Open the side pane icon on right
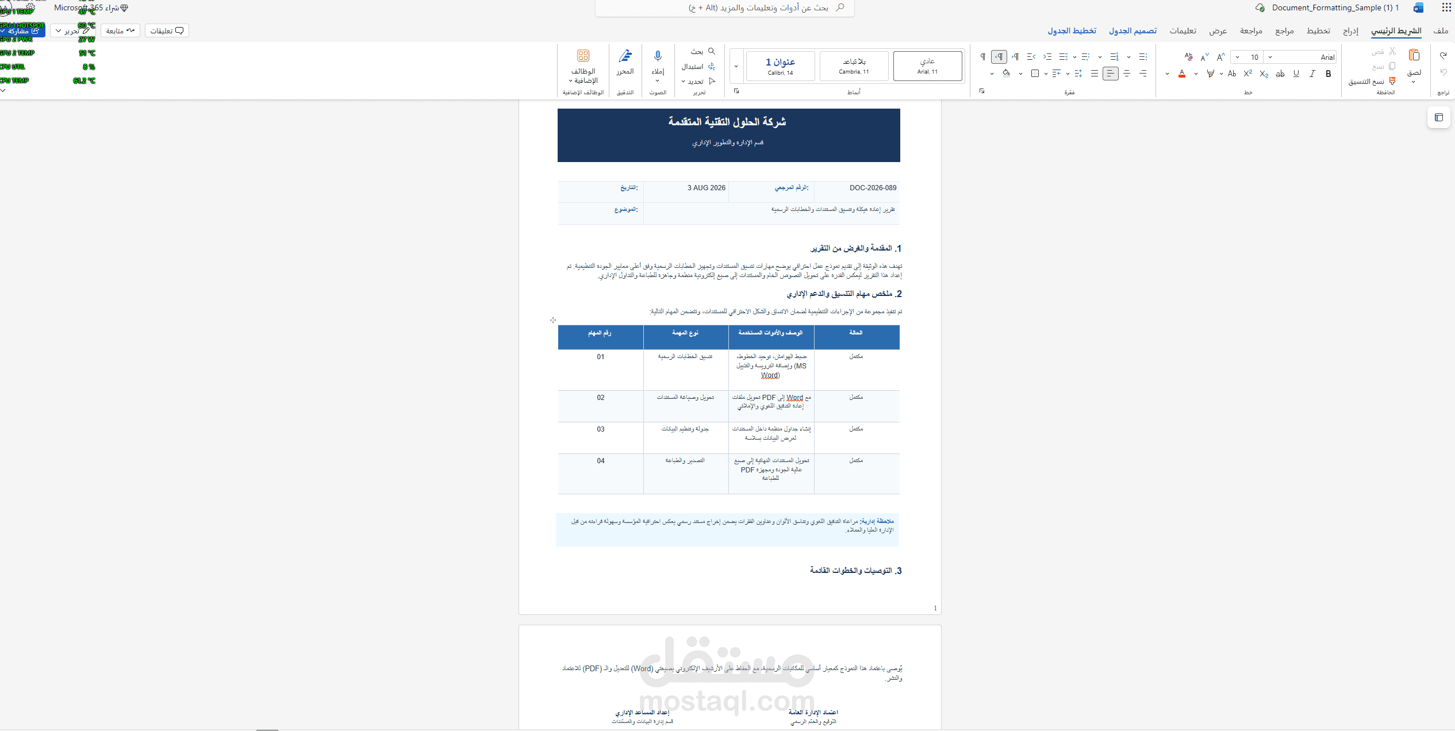The height and width of the screenshot is (731, 1455). (x=1439, y=118)
